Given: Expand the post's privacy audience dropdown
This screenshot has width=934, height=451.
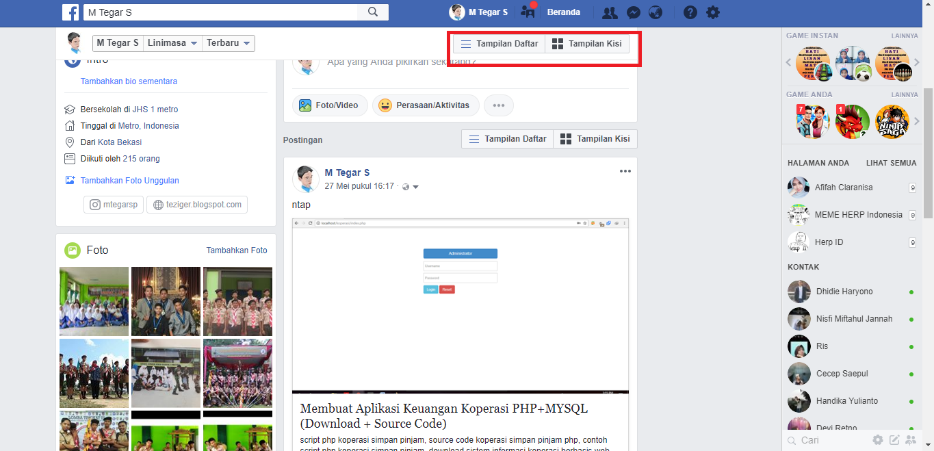Looking at the screenshot, I should tap(415, 186).
